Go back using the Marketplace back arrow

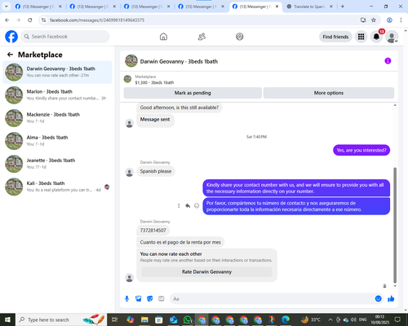tap(11, 55)
